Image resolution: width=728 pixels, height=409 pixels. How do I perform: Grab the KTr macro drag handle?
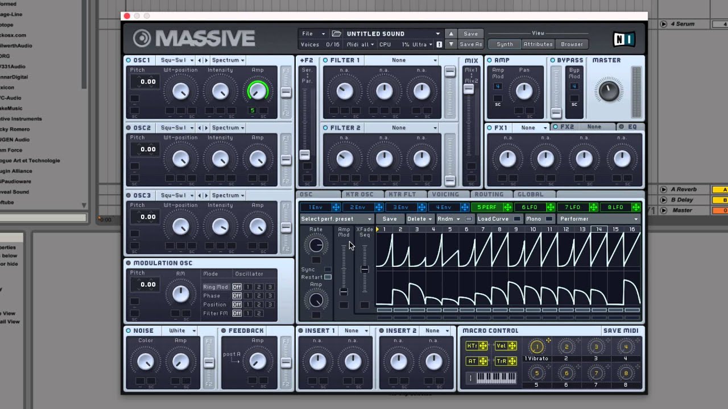coord(483,346)
